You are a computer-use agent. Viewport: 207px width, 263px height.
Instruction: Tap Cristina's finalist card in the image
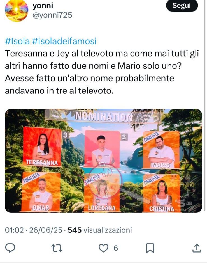[x=162, y=193]
